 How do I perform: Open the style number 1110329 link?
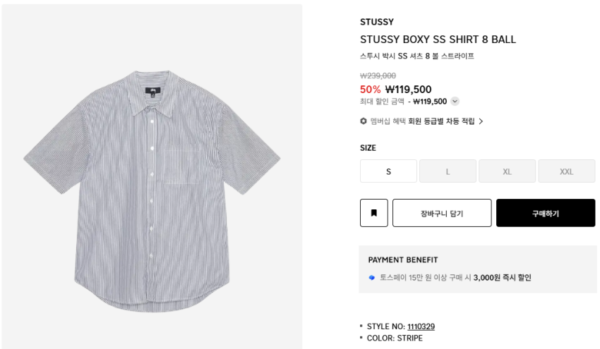421,326
